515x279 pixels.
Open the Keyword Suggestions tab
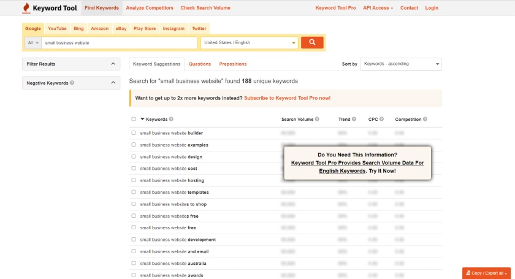157,64
